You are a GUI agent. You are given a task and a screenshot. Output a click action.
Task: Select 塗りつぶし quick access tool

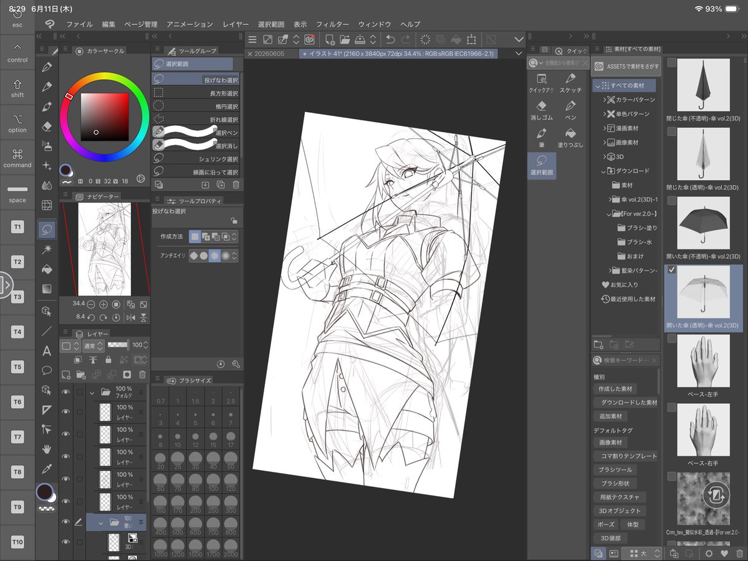(570, 138)
